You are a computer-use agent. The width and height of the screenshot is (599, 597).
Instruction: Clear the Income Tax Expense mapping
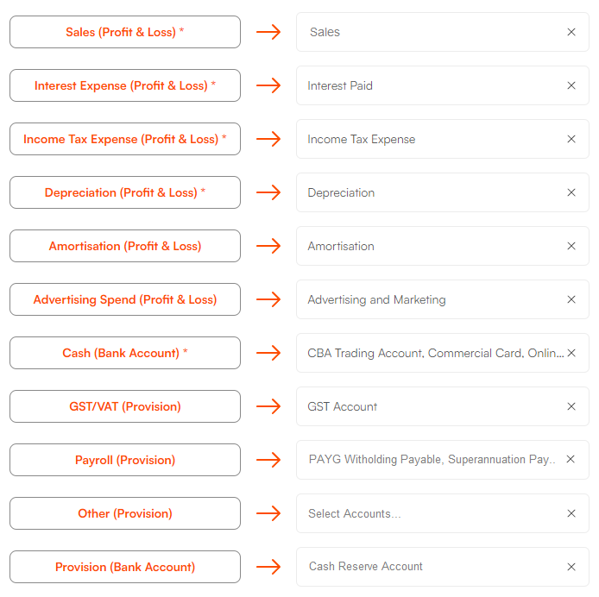click(571, 139)
